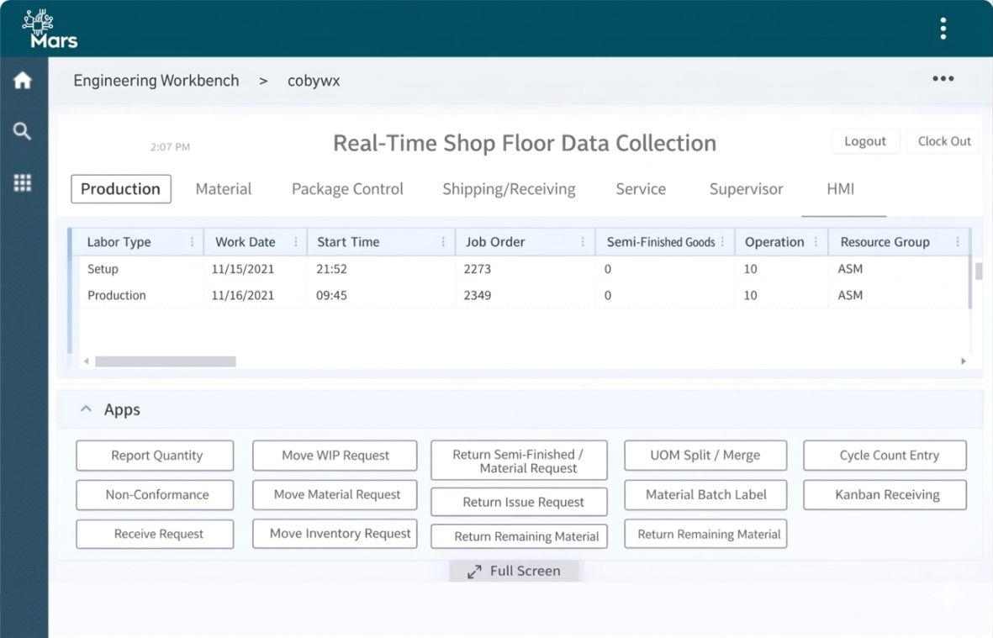
Task: Launch the Report Quantity app
Action: [x=156, y=456]
